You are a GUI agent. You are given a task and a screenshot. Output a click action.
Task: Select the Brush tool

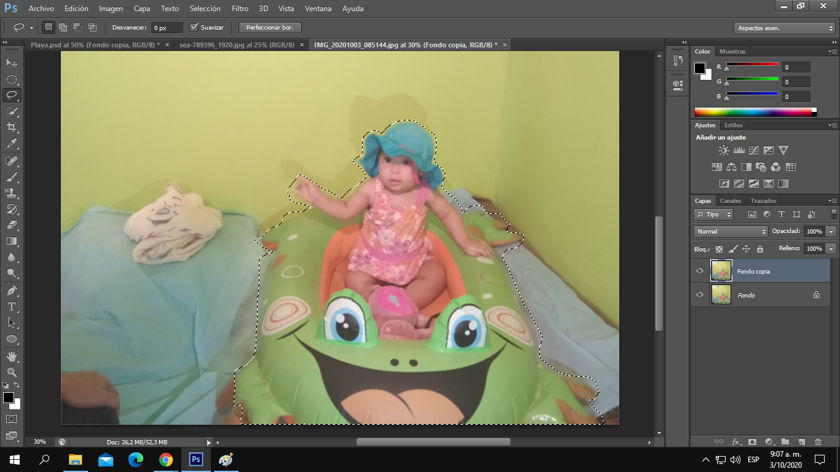[12, 177]
